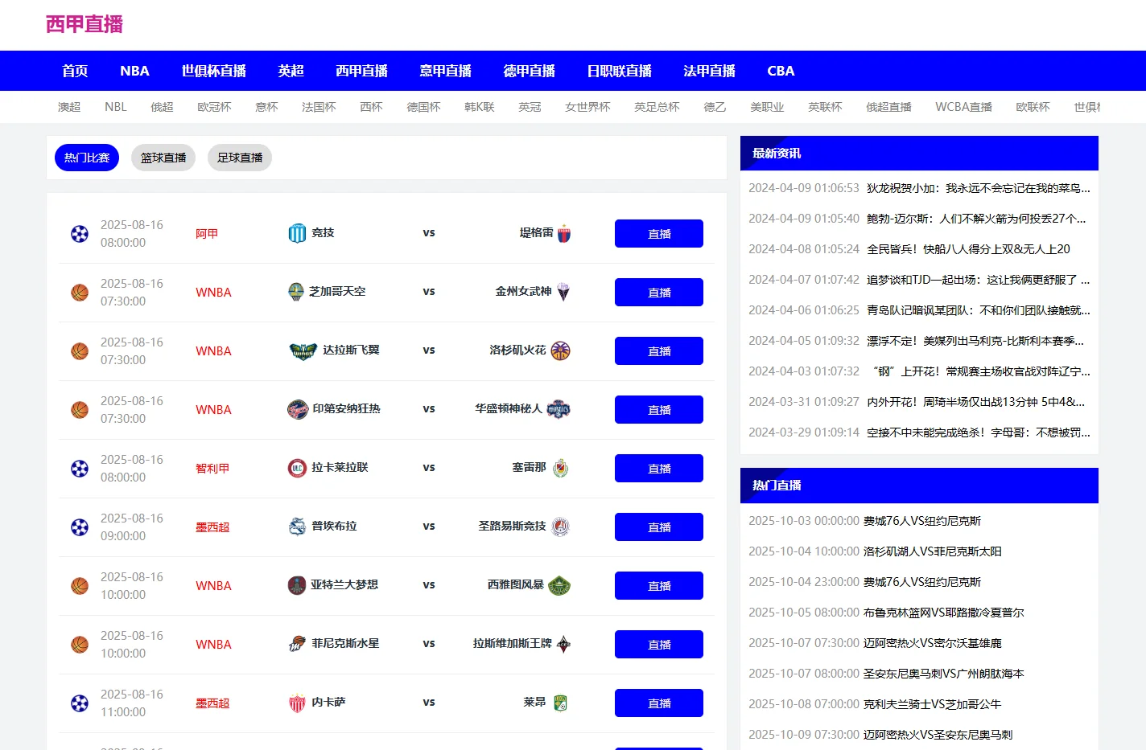The height and width of the screenshot is (750, 1146).
Task: Open 澳超 in the secondary nav
Action: 69,107
